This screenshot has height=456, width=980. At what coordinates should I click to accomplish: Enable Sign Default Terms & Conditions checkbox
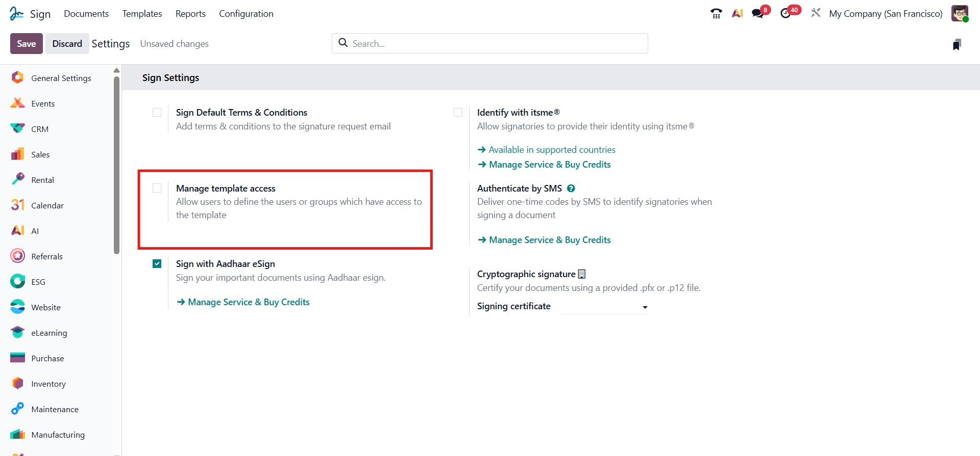pos(157,113)
